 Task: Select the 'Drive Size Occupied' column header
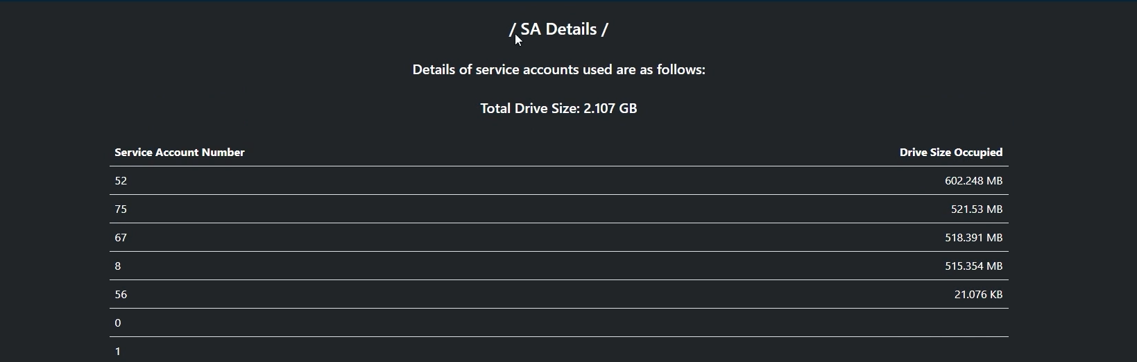(951, 153)
